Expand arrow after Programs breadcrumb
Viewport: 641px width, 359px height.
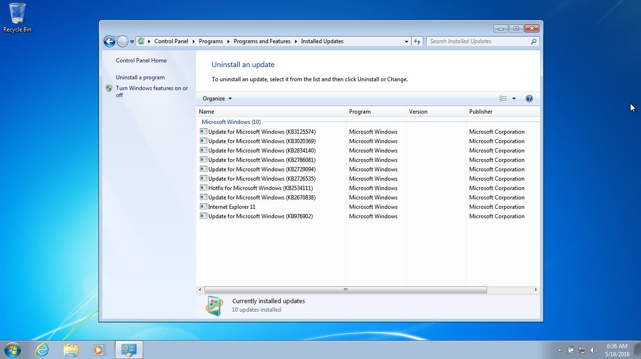coord(228,41)
